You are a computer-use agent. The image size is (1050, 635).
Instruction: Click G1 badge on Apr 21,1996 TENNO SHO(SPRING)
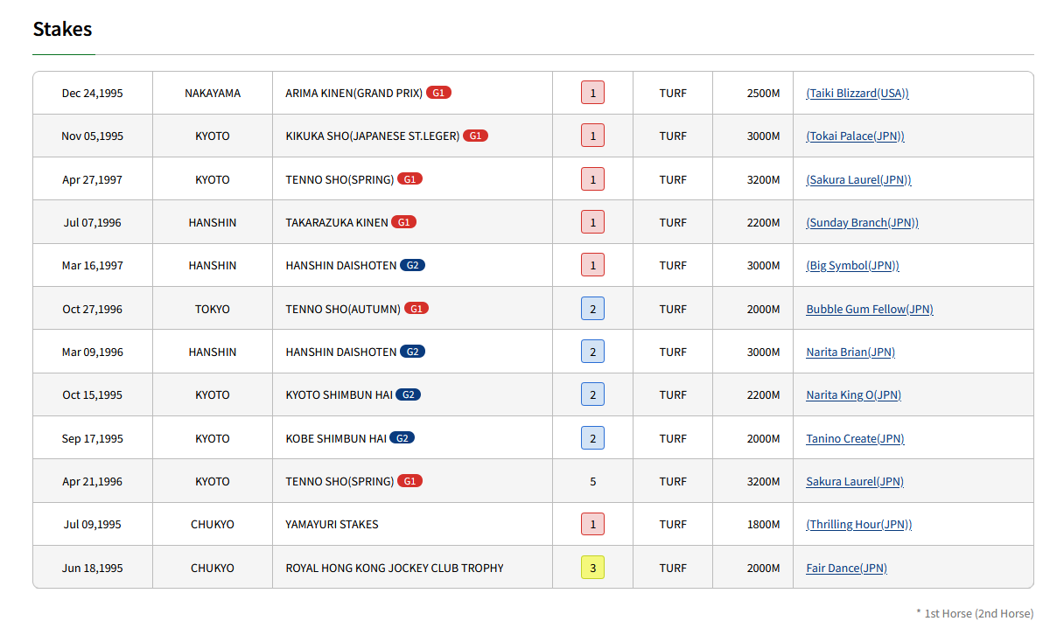[409, 481]
